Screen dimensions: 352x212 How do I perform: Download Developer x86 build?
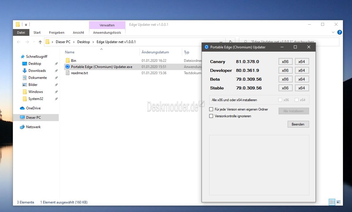[x=285, y=70]
